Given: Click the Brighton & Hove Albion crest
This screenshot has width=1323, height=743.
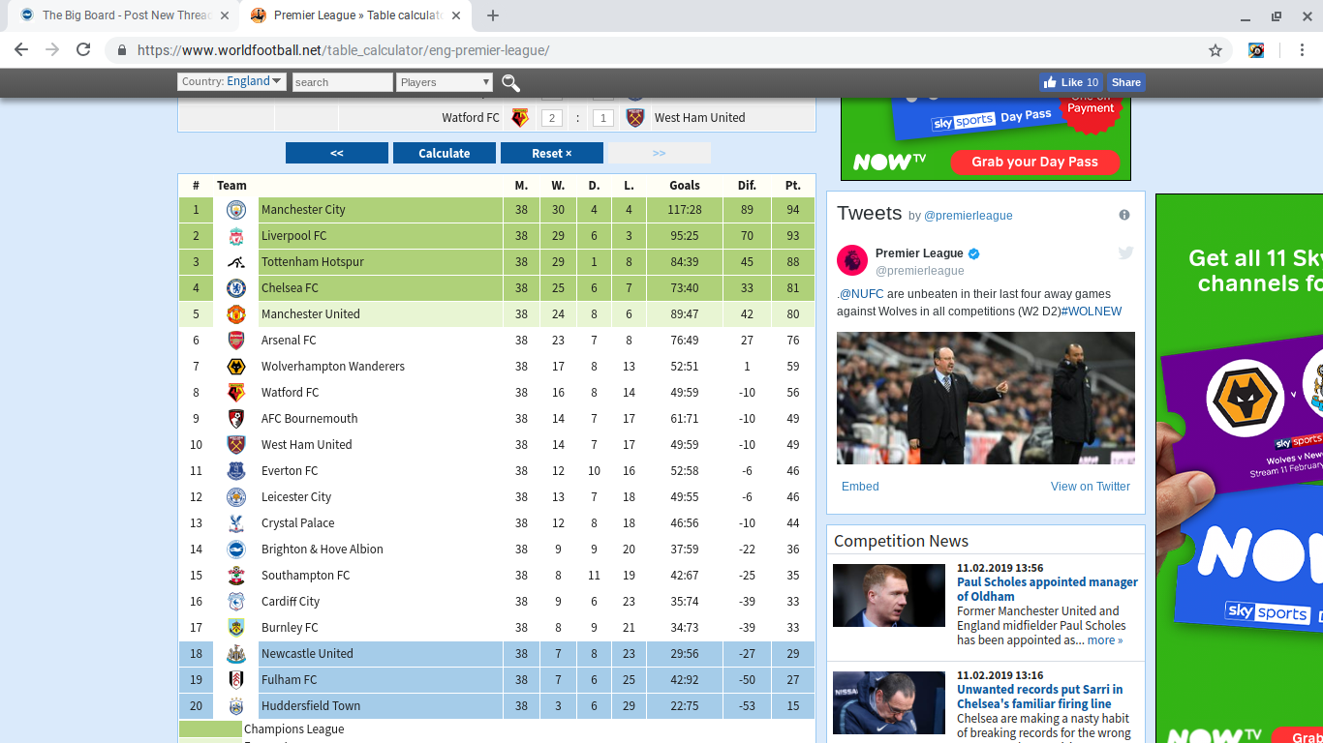Looking at the screenshot, I should (236, 550).
